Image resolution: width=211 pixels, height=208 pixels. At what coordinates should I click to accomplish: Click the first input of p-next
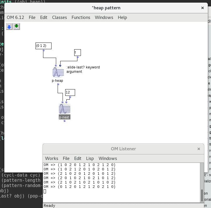point(63,102)
